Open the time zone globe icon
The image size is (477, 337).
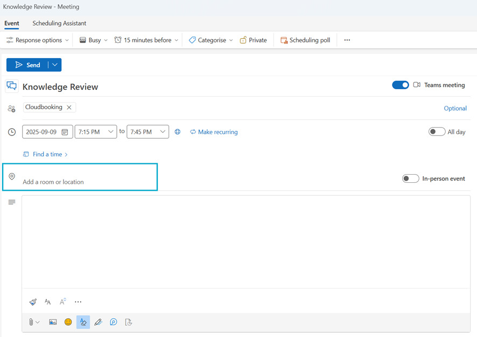(178, 132)
